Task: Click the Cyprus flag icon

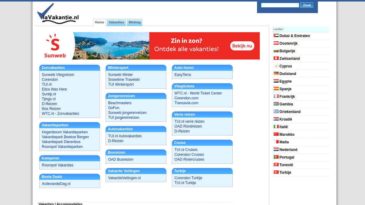Action: pos(276,66)
